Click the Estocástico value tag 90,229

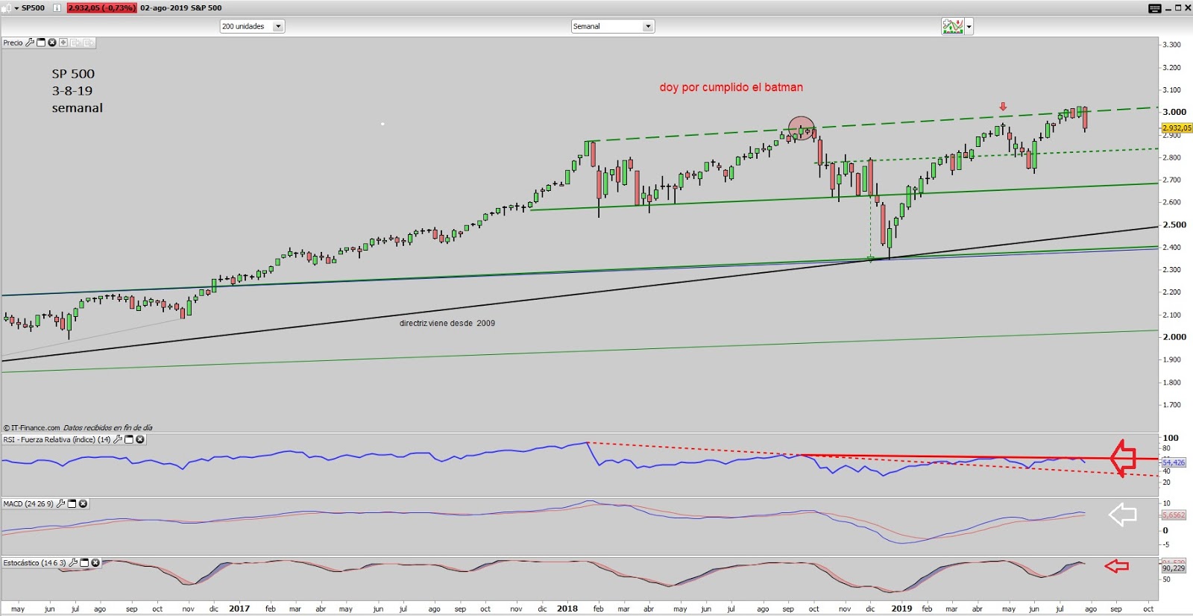point(1174,568)
